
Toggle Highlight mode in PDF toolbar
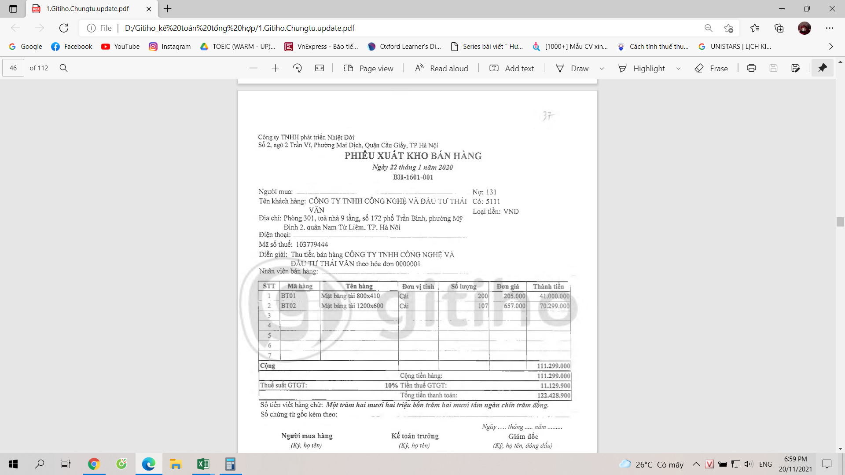pyautogui.click(x=643, y=68)
